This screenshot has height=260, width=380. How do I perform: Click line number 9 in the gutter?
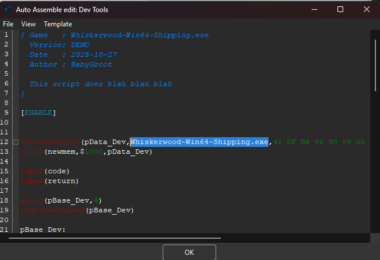[x=6, y=112]
